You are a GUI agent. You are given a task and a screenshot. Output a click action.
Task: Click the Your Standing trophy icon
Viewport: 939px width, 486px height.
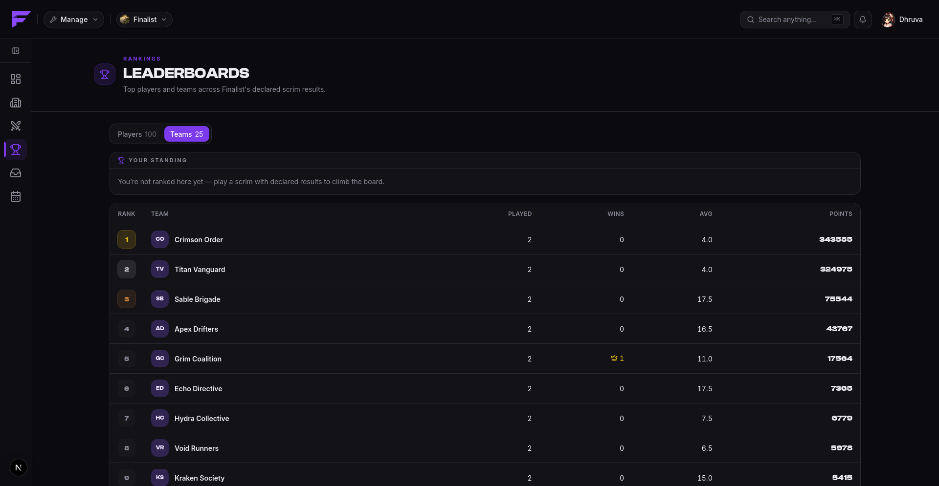pos(121,160)
